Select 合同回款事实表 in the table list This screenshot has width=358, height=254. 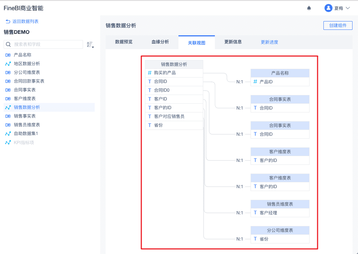29,81
